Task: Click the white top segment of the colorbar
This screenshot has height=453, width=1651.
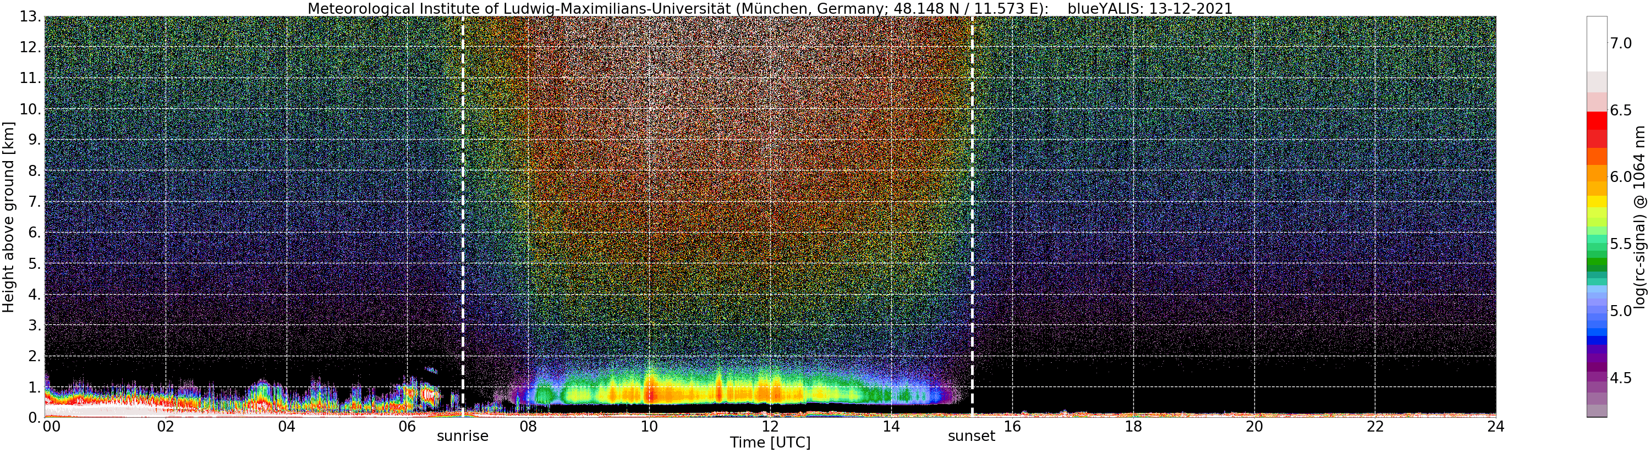Action: pos(1597,43)
